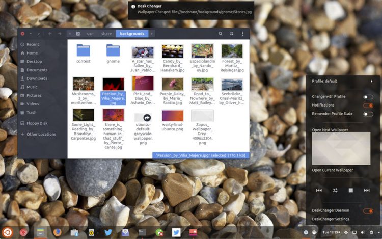Click the clock showing Tue 18:19
Screen dimensions: 382x239
tap(332, 232)
